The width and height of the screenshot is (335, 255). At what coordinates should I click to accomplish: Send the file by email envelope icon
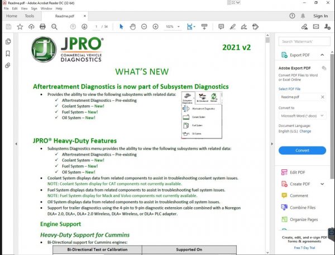pyautogui.click(x=316, y=27)
